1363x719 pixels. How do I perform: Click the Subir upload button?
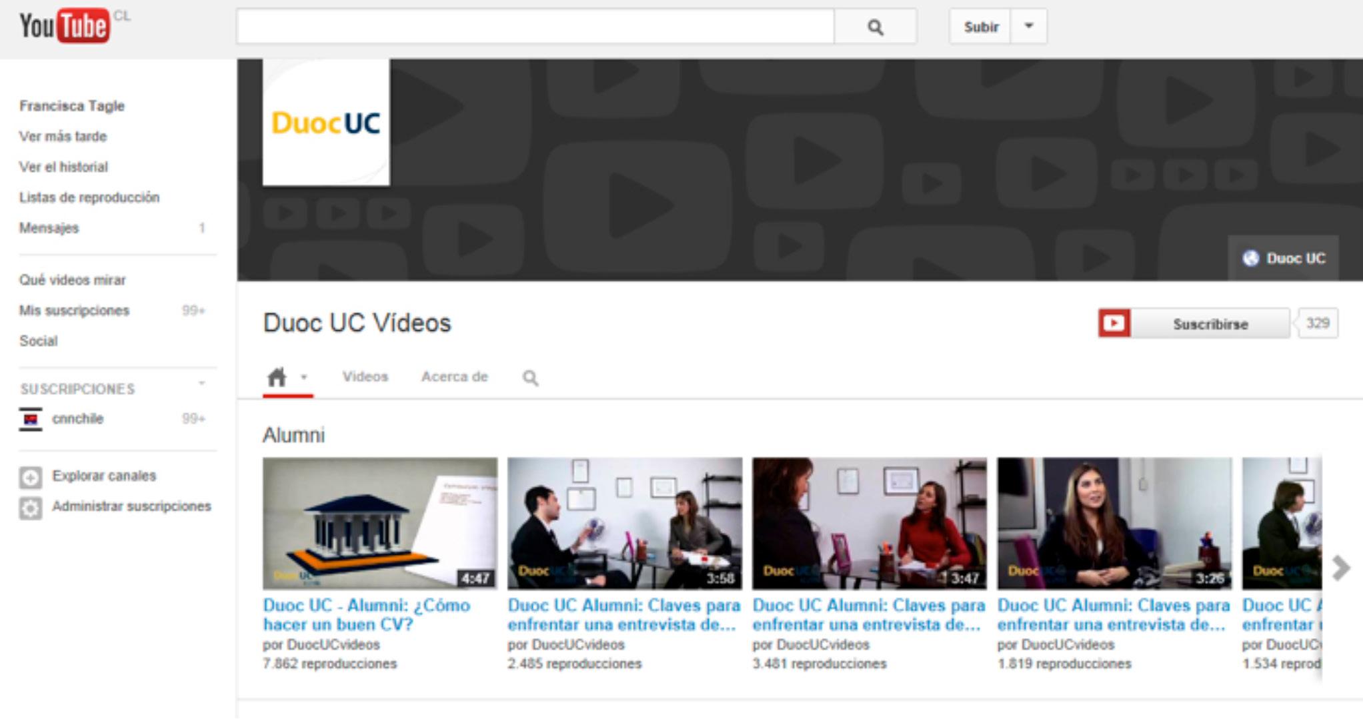pos(980,27)
